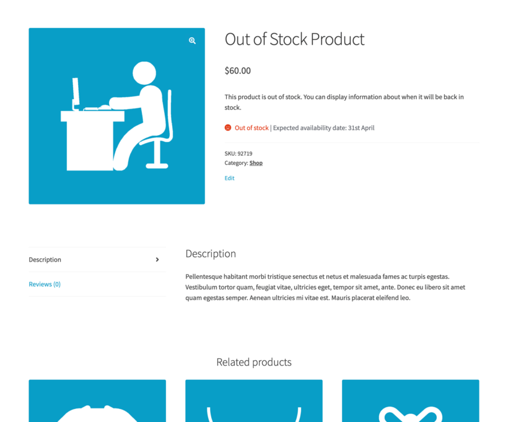
Task: Switch to the Description tab
Action: pyautogui.click(x=45, y=260)
